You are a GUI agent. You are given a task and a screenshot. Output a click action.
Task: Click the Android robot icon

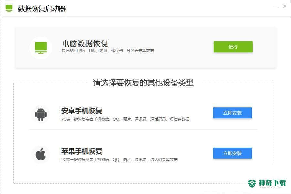[x=41, y=114]
